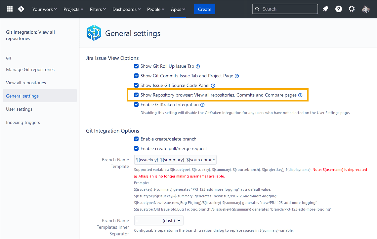Expand the Projects dropdown menu

(x=73, y=9)
